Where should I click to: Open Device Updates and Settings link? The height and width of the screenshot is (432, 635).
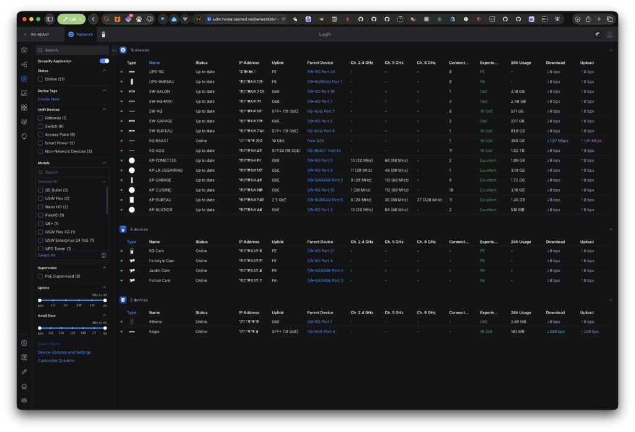(x=64, y=352)
